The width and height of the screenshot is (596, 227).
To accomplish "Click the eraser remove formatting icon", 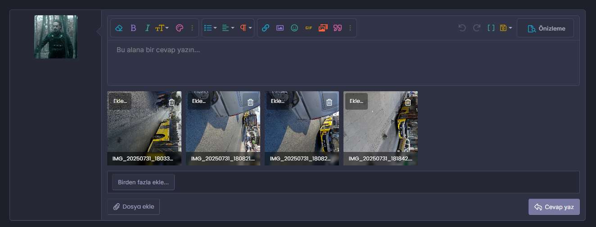I will pos(119,28).
